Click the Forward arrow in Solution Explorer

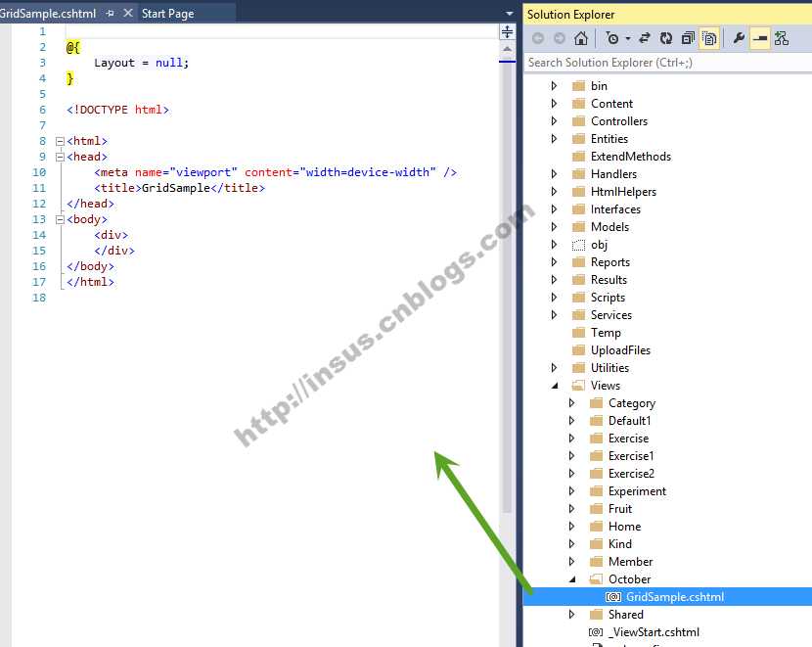560,38
